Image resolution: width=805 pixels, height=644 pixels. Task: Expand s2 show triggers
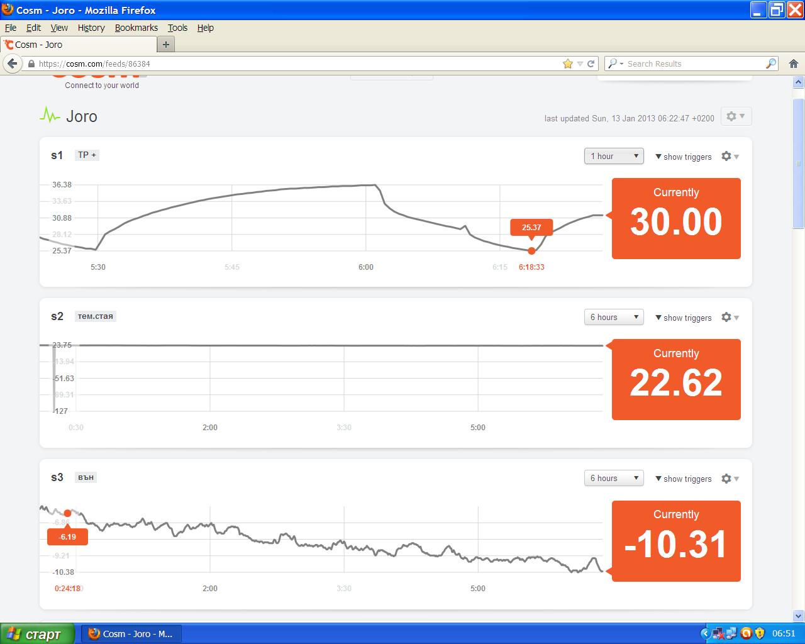684,318
